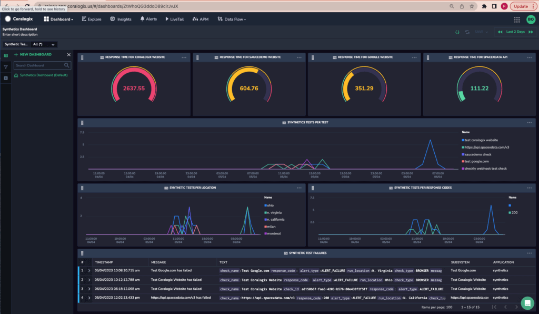
Task: Expand failure row 3 dated 06/04/2023
Action: click(89, 289)
